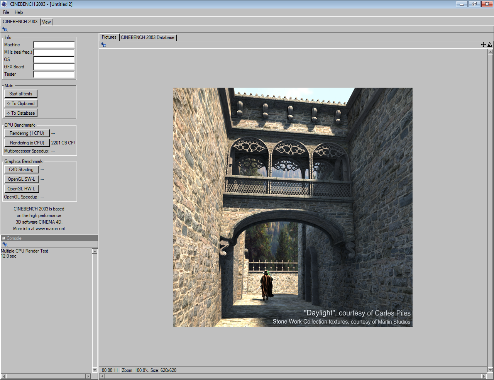Screen dimensions: 494x380
Task: Start the C4D Shading test
Action: pos(22,170)
